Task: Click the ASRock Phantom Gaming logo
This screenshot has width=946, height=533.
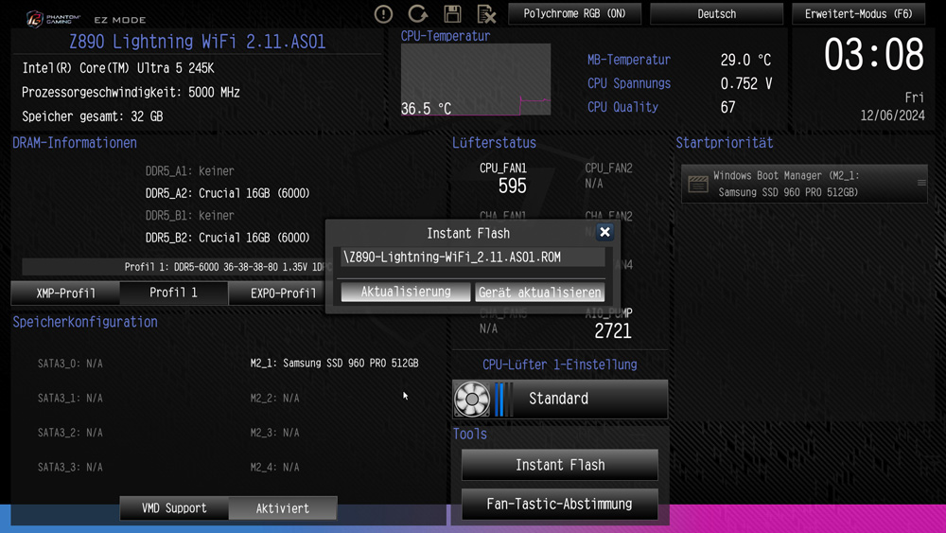Action: (54, 19)
